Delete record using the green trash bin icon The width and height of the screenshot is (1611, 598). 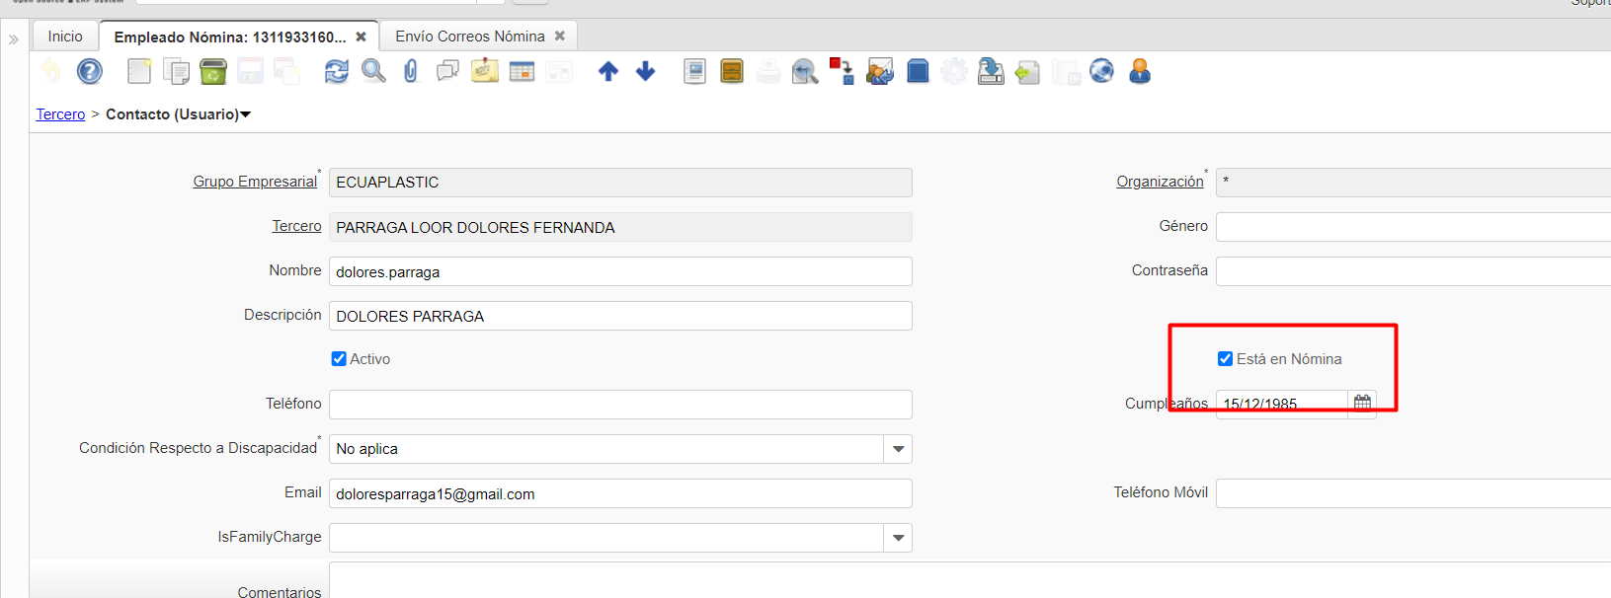213,71
